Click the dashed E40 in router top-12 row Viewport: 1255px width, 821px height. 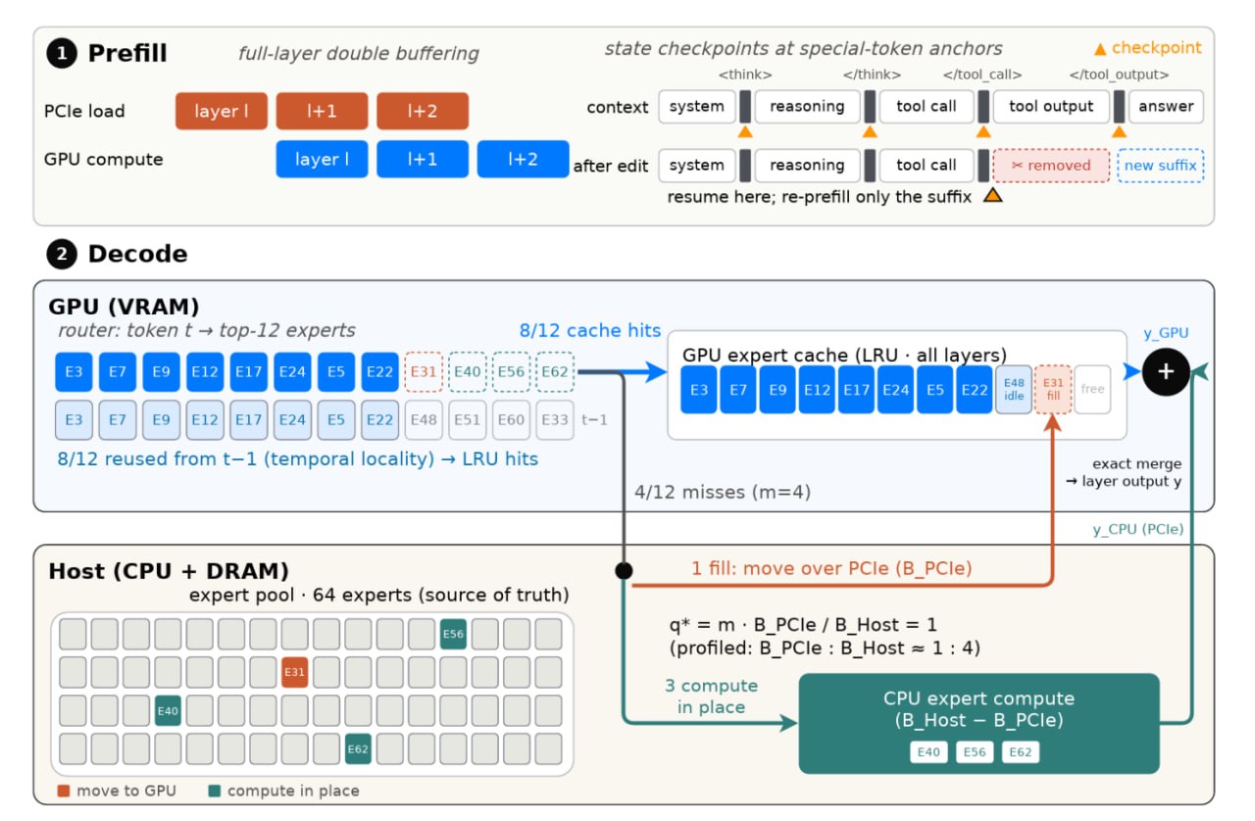[468, 371]
